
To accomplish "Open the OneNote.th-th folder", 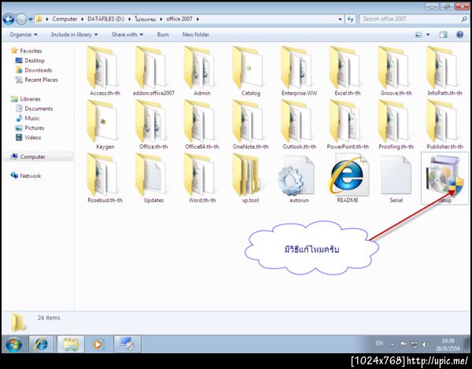I will coord(250,125).
